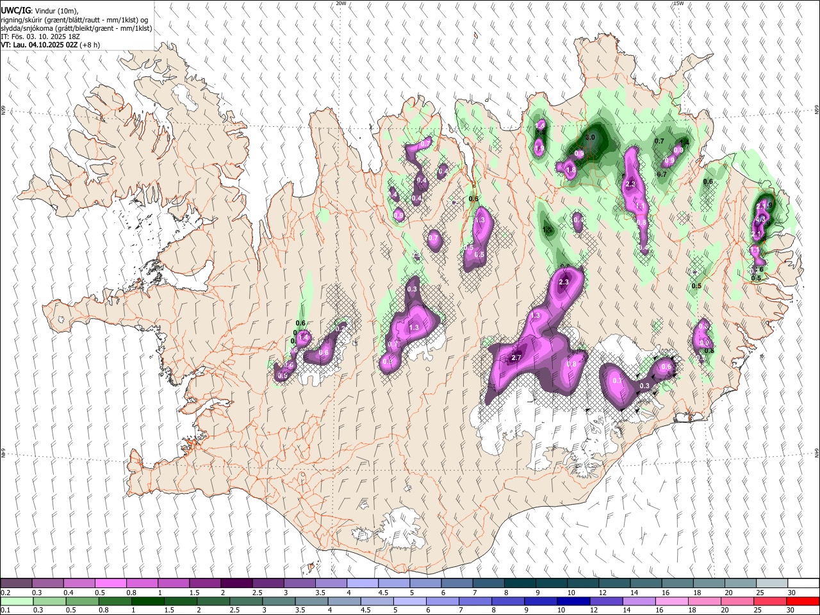
Task: Select snow legend swatch between 0.5 and 0.8
Action: (x=110, y=584)
